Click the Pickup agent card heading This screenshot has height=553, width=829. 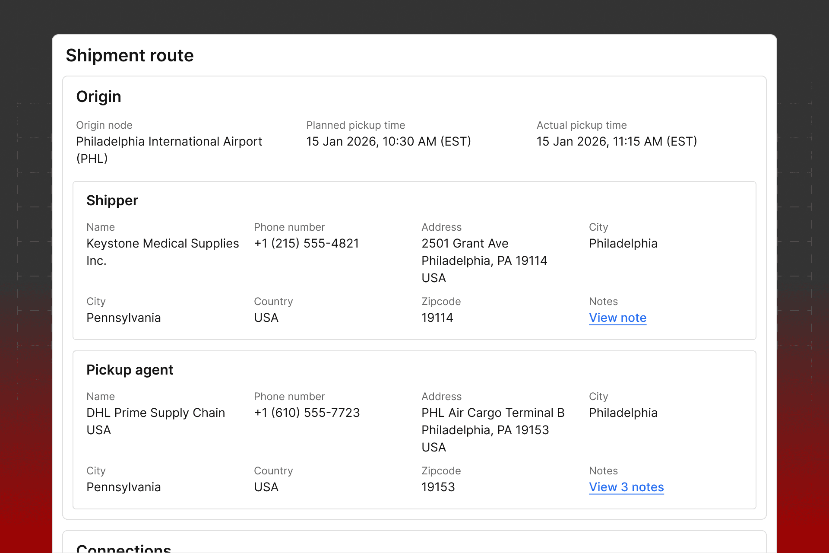click(130, 370)
